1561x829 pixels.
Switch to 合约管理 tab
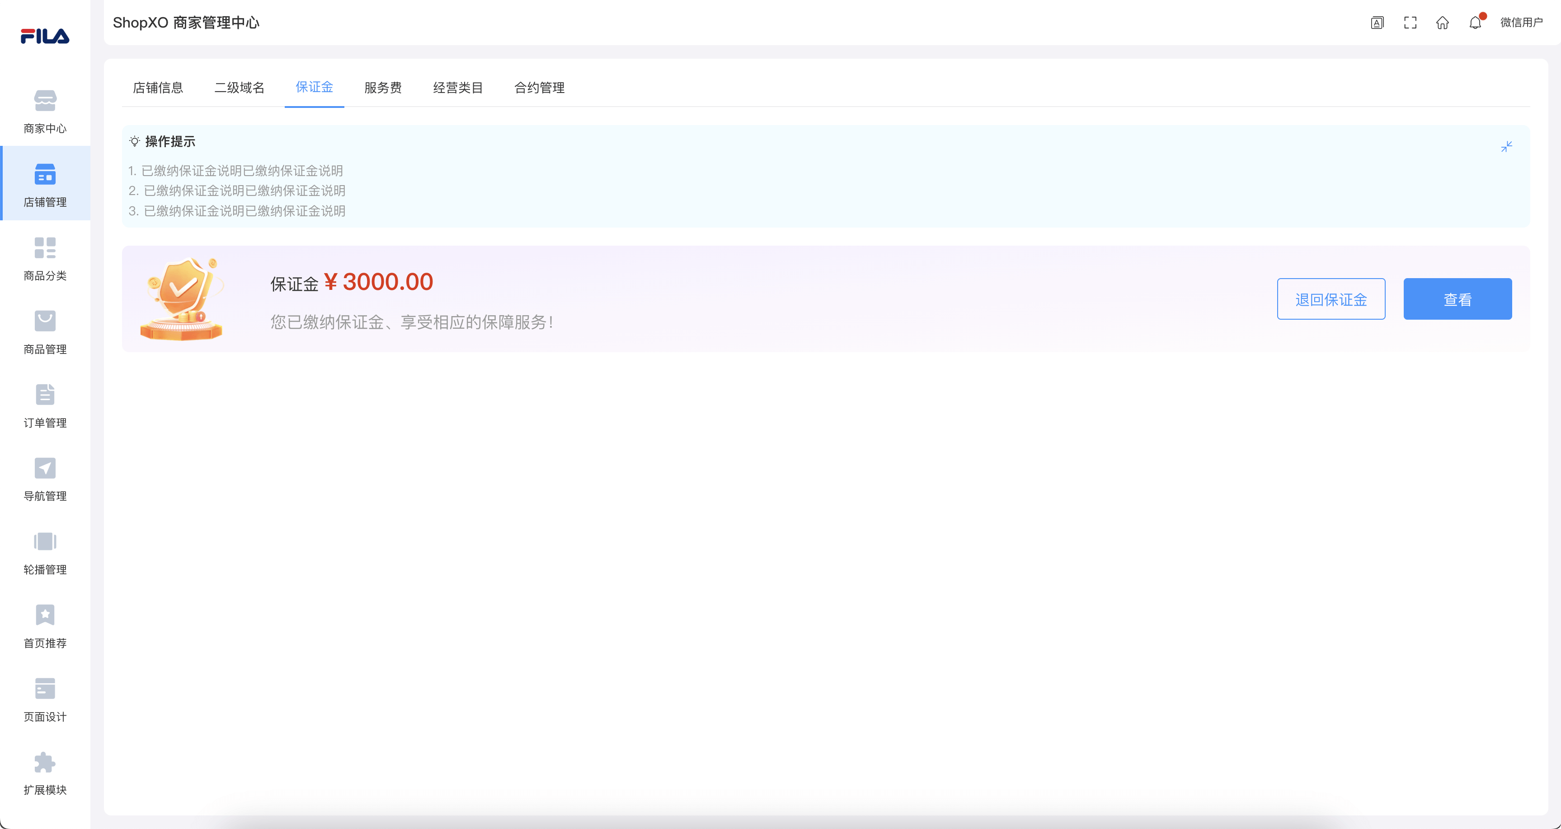[x=539, y=88]
